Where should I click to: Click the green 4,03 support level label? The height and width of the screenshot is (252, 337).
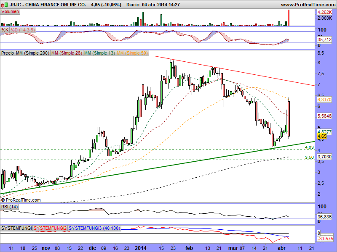(309, 147)
